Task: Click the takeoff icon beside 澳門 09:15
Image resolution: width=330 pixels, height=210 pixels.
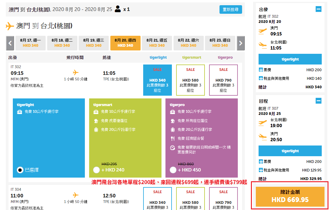Action: [263, 31]
